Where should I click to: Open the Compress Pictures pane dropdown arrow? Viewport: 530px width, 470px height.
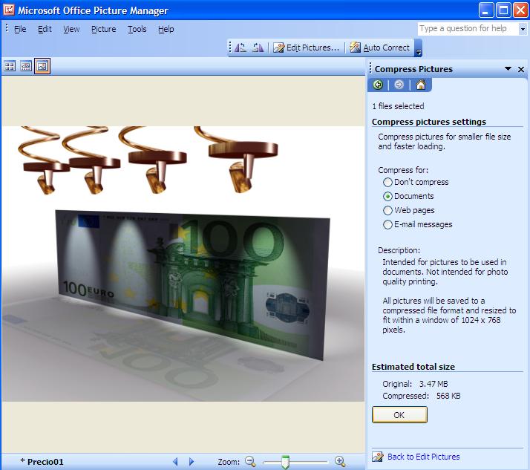click(508, 68)
